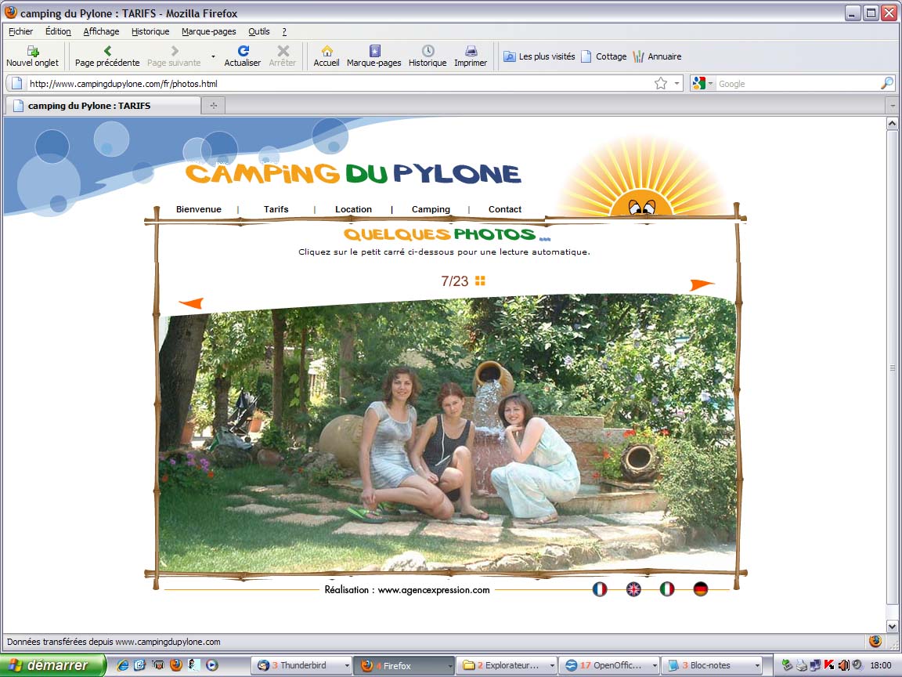Image resolution: width=902 pixels, height=677 pixels.
Task: Open the Camping page link
Action: 431,209
